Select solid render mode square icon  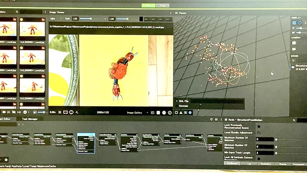click(x=176, y=112)
